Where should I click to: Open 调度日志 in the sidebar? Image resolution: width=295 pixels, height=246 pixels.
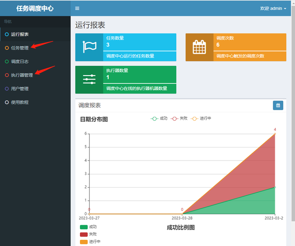pyautogui.click(x=35, y=62)
